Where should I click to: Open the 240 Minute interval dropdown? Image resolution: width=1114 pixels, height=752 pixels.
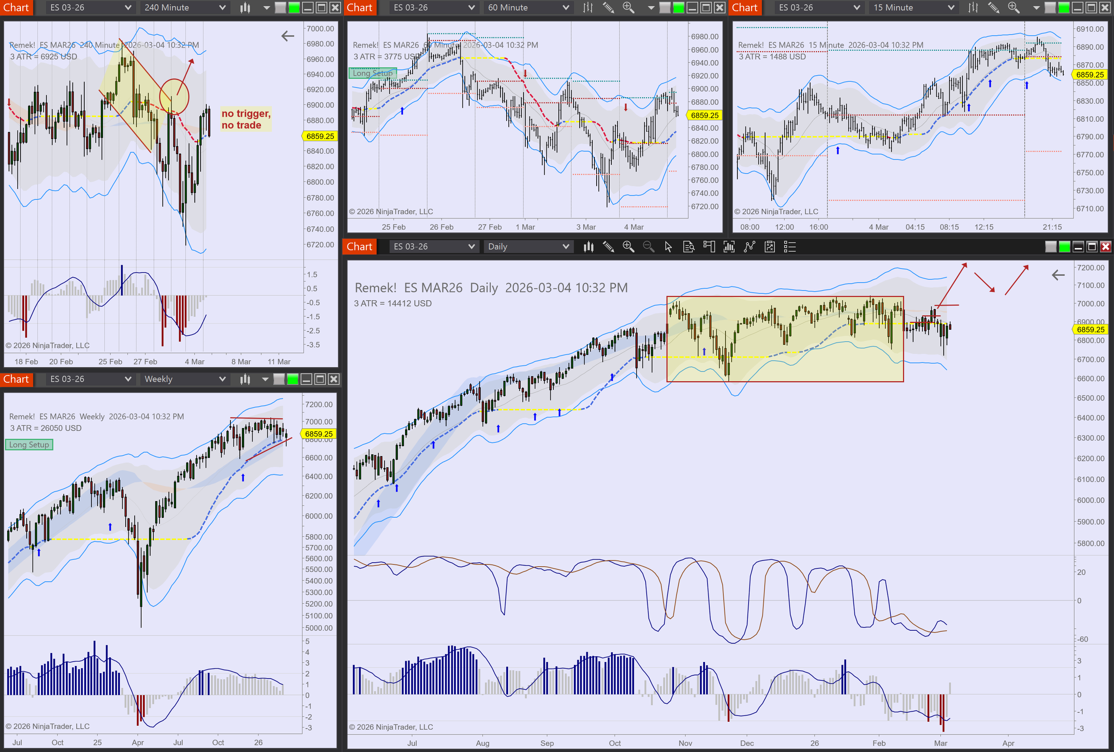[x=185, y=8]
